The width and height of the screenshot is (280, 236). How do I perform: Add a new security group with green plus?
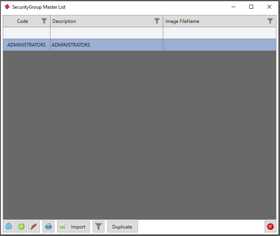21,227
